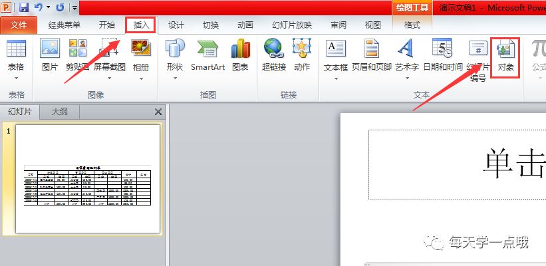Click the 形状 shapes icon
Screen dimensions: 546x266
[175, 49]
